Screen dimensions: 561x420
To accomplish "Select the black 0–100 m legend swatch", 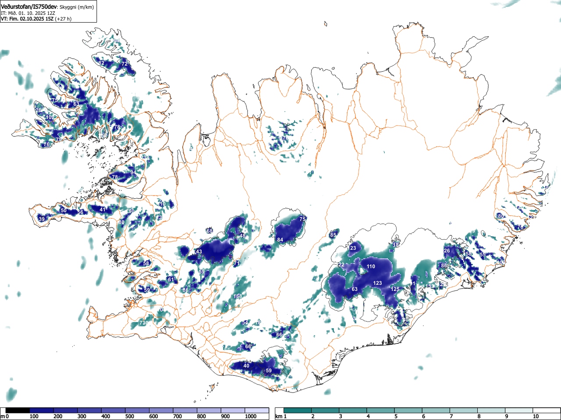I will pos(18,410).
